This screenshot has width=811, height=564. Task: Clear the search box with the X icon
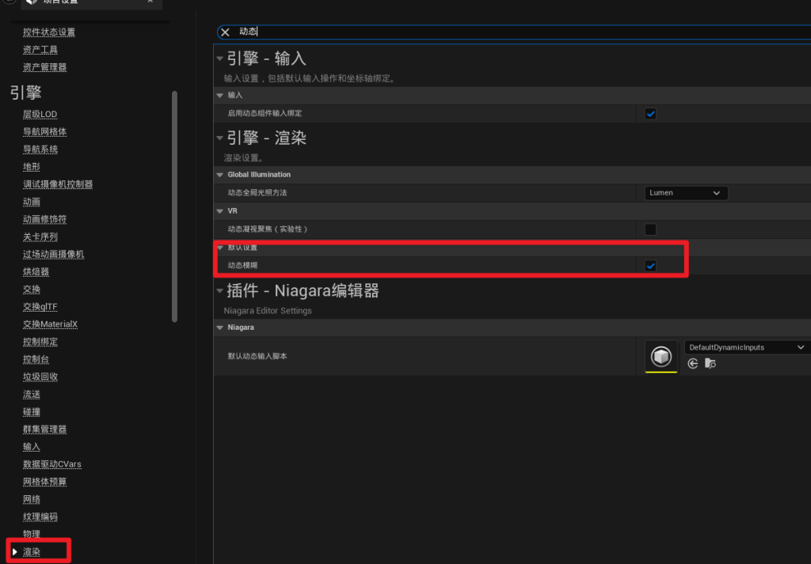(x=225, y=32)
